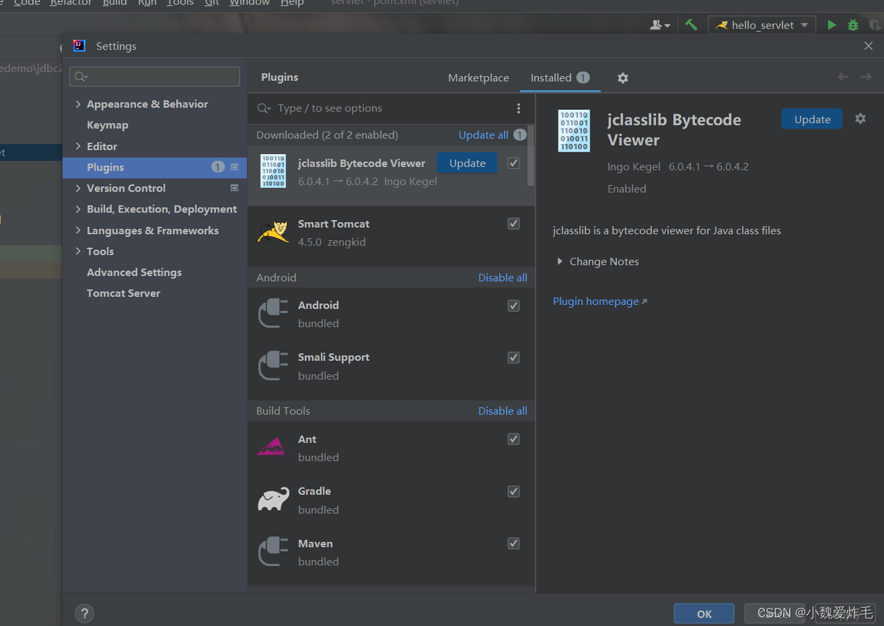Switch to the Marketplace tab
Screen dimensions: 884x626
coord(478,78)
